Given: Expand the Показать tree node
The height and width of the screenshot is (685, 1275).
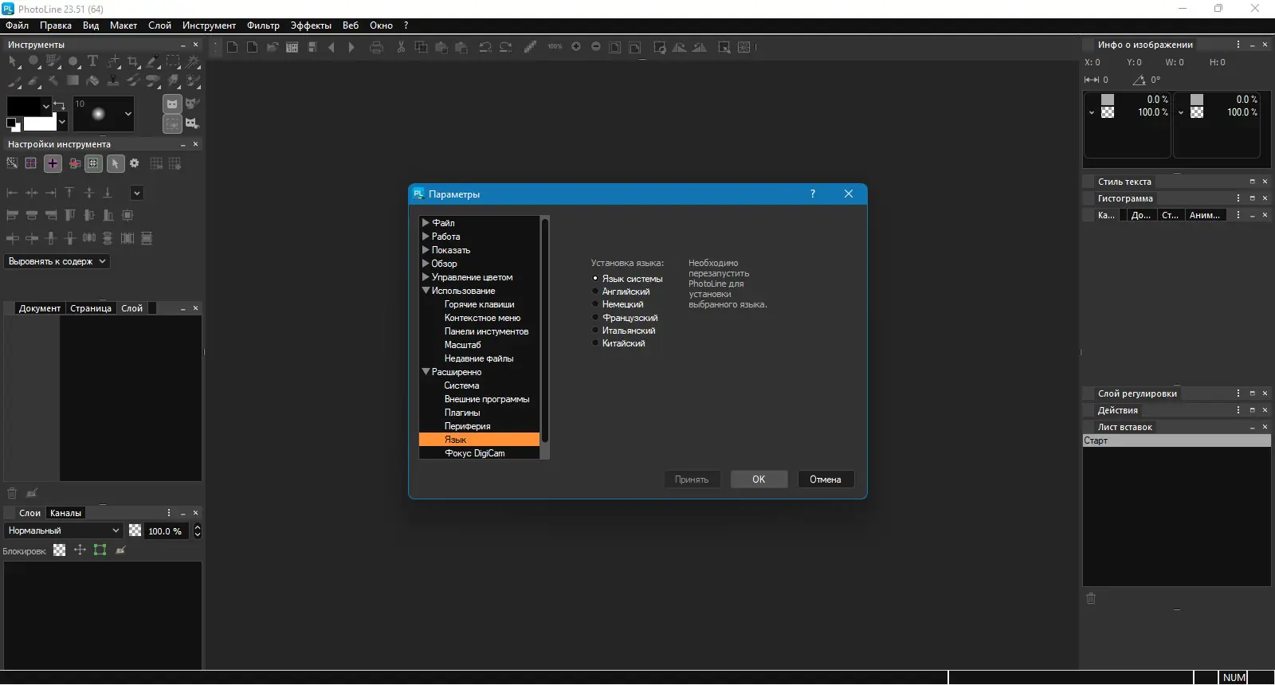Looking at the screenshot, I should pyautogui.click(x=426, y=250).
